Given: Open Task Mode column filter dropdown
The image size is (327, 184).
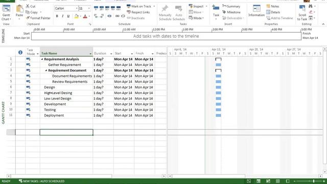Looking at the screenshot, I should pos(37,54).
